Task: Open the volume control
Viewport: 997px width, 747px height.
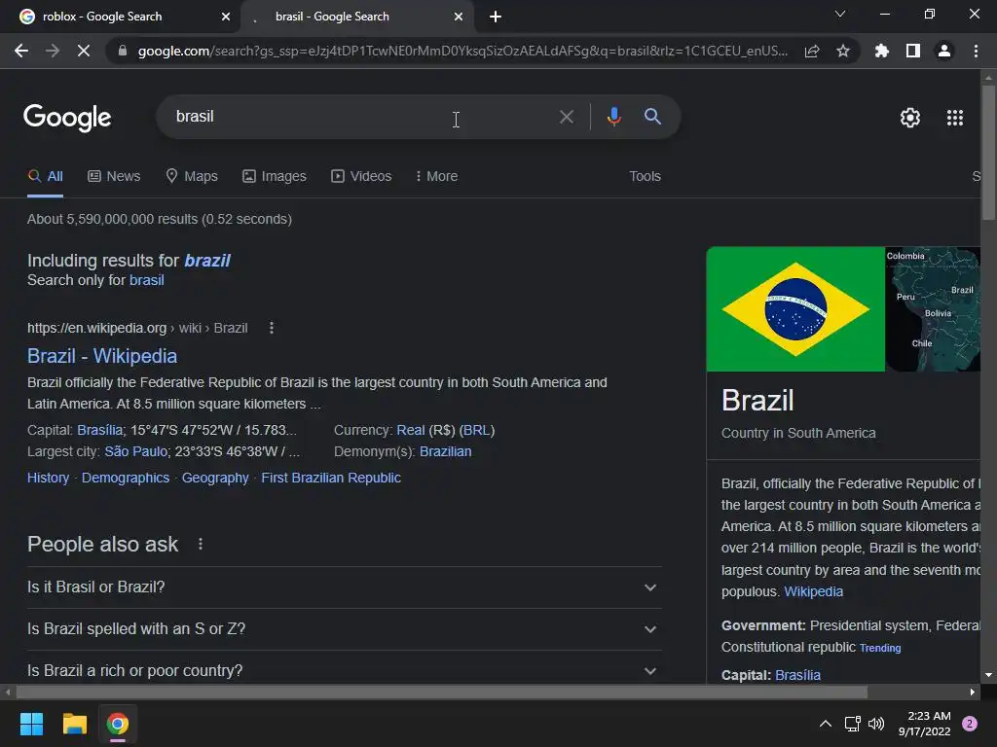Action: [876, 724]
